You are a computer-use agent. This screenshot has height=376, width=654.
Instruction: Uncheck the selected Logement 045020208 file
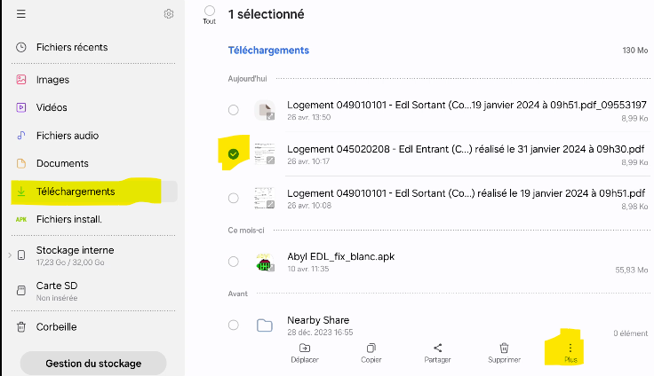(x=233, y=154)
